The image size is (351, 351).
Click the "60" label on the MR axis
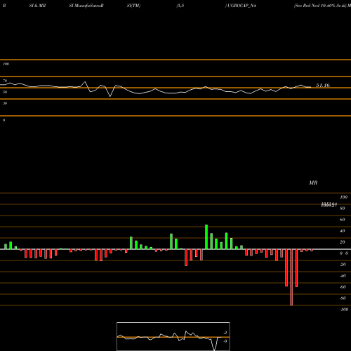click(x=343, y=220)
